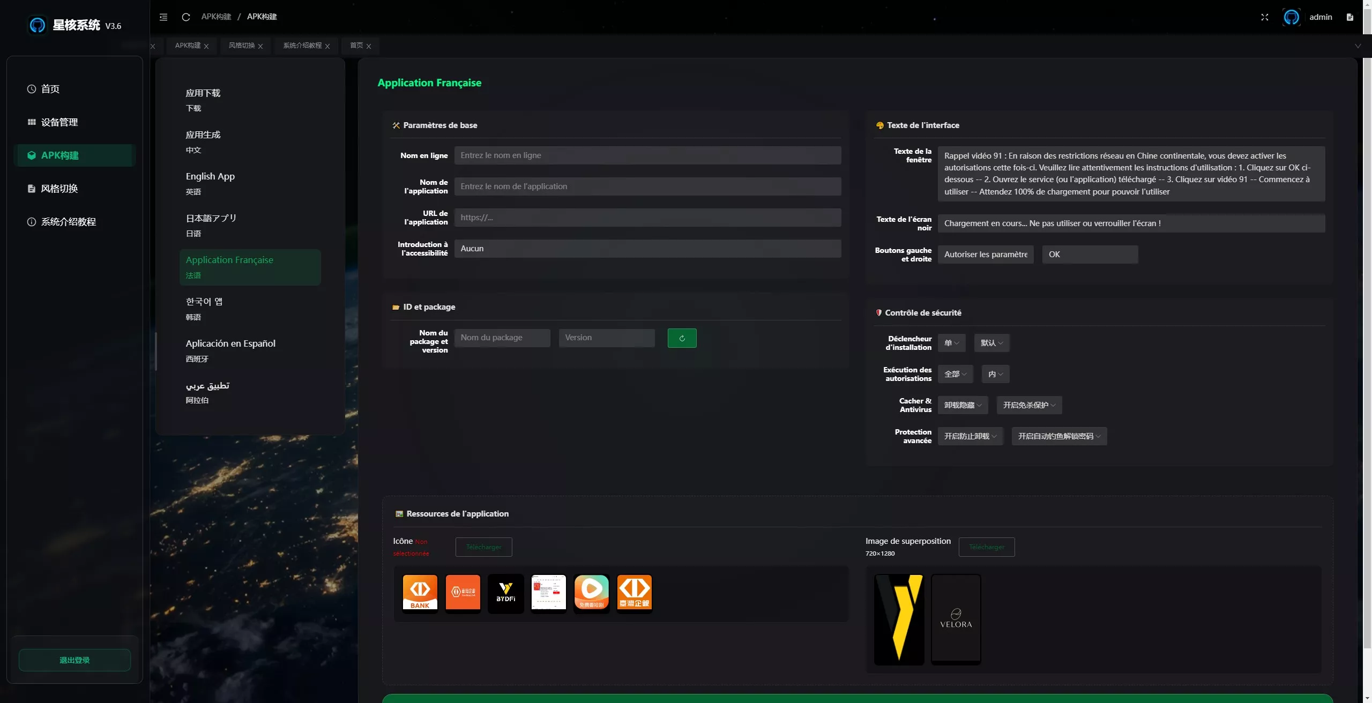Collapse the sidebar with the menu fold icon
The width and height of the screenshot is (1372, 703).
[163, 17]
